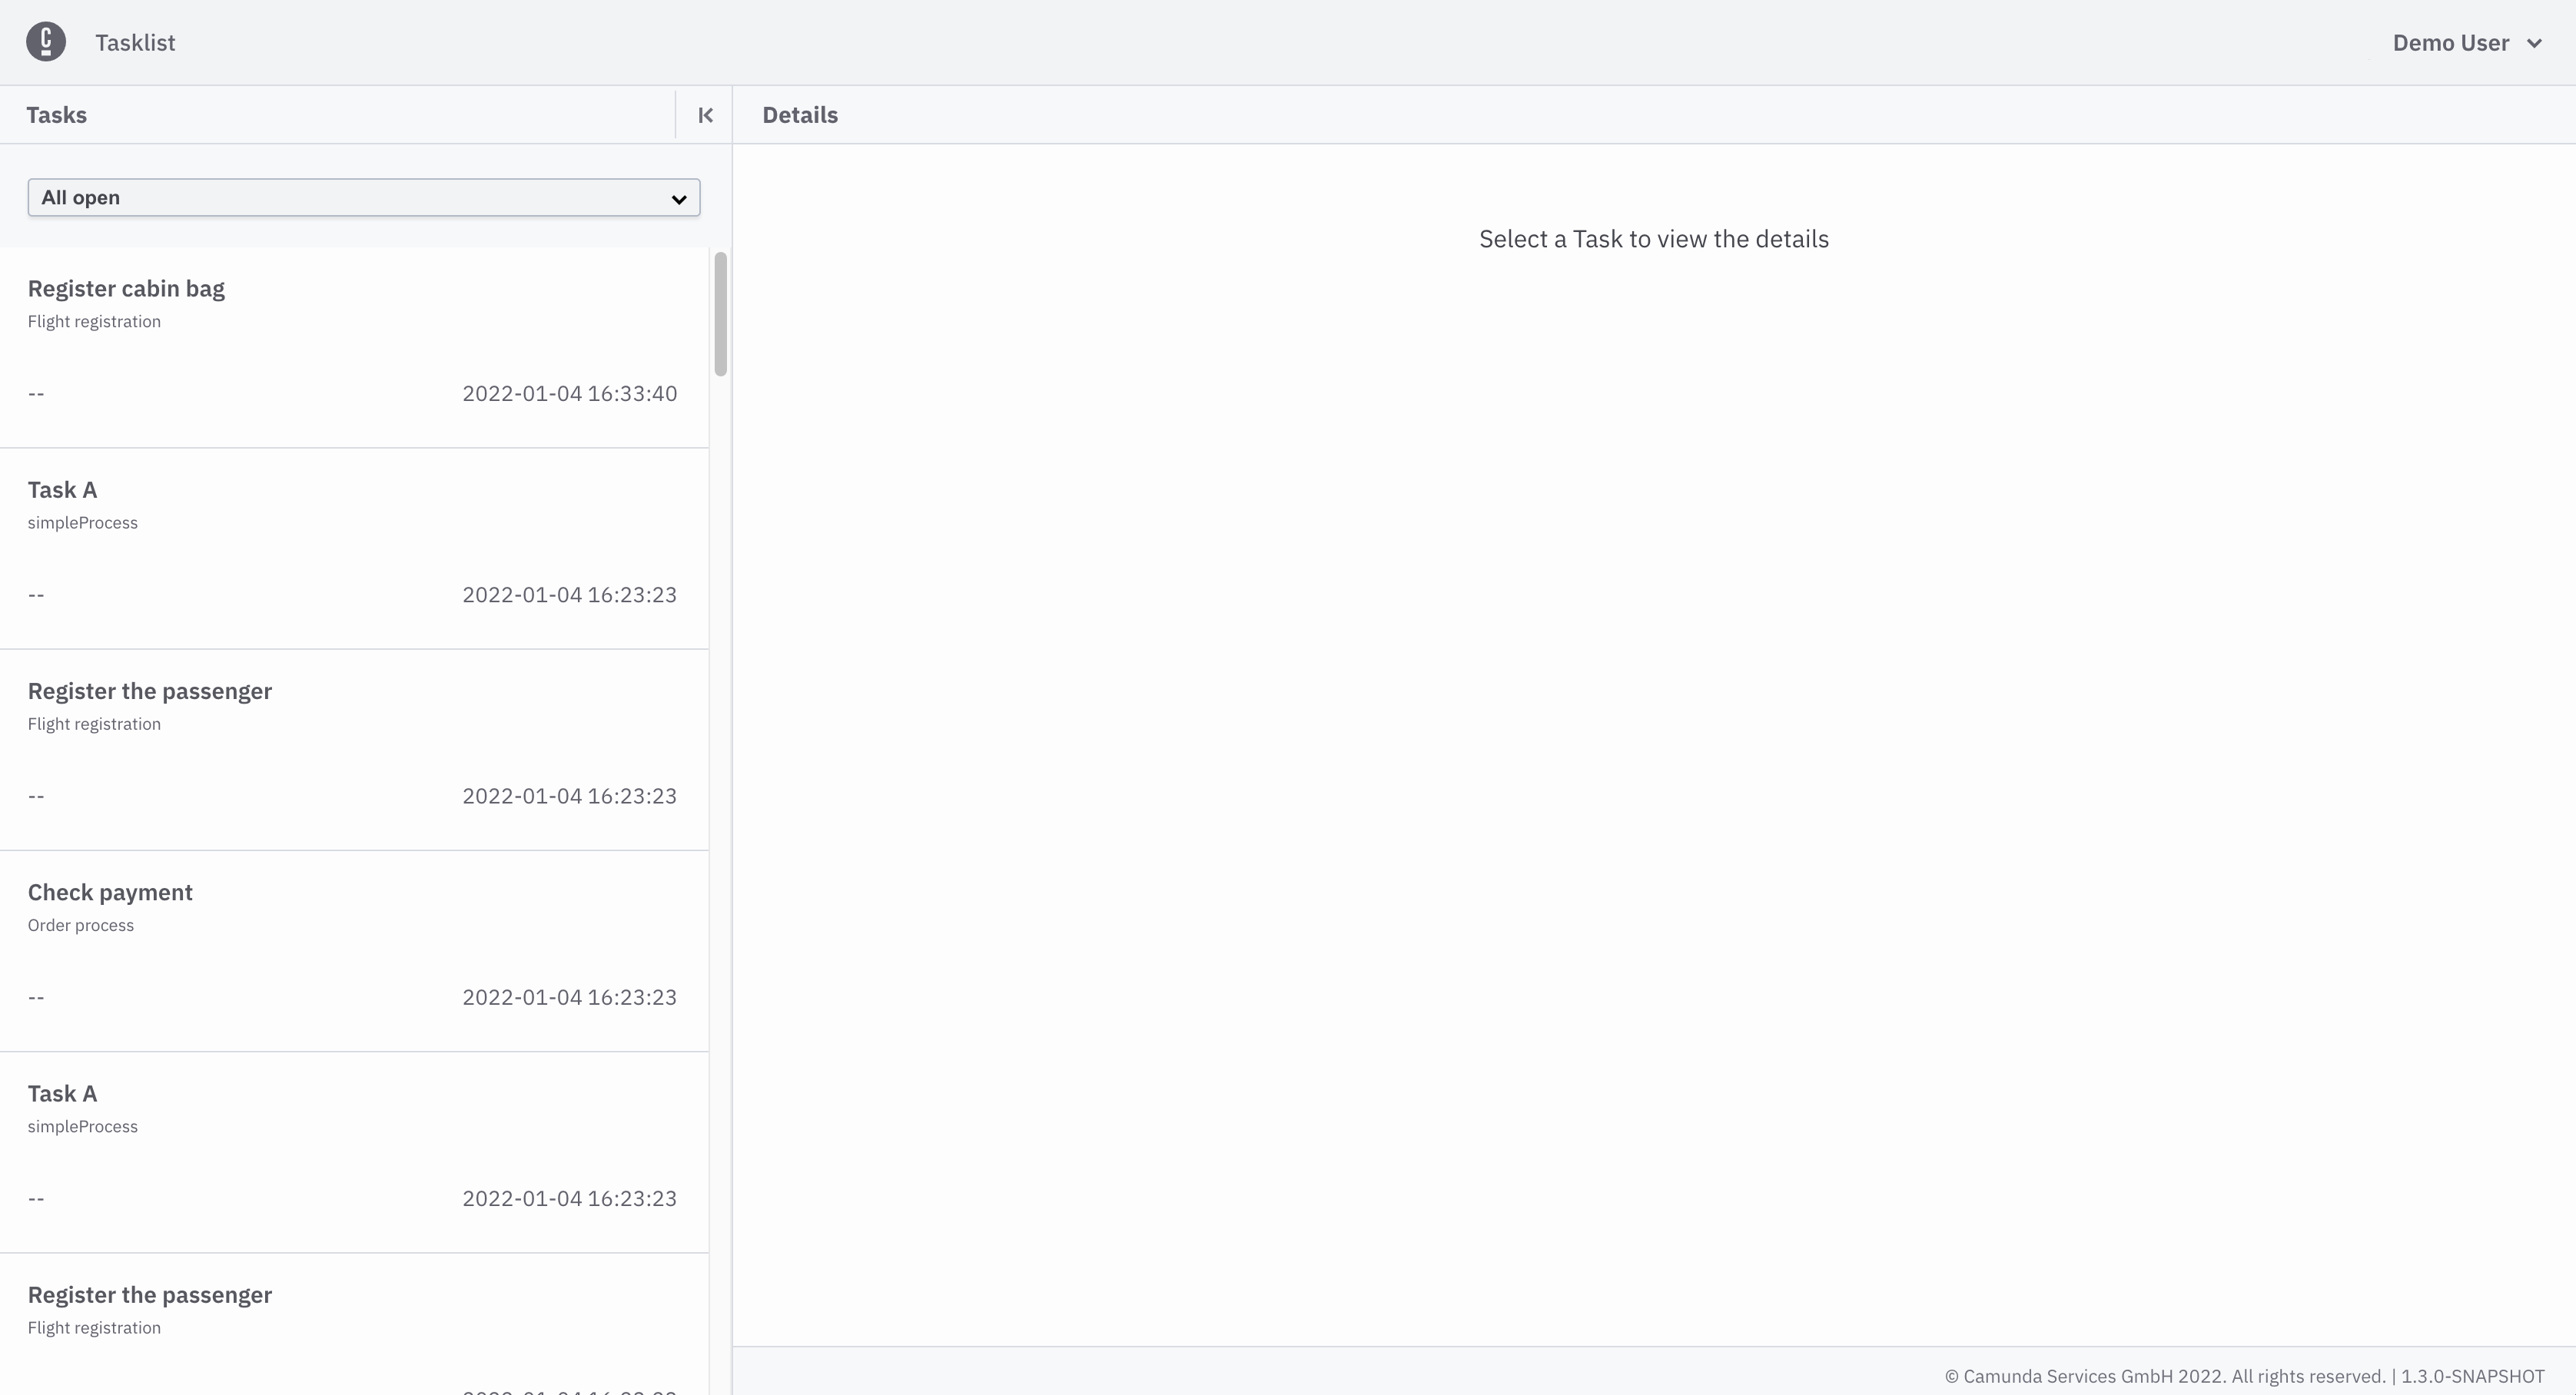
Task: Select the Check payment task
Action: [110, 893]
